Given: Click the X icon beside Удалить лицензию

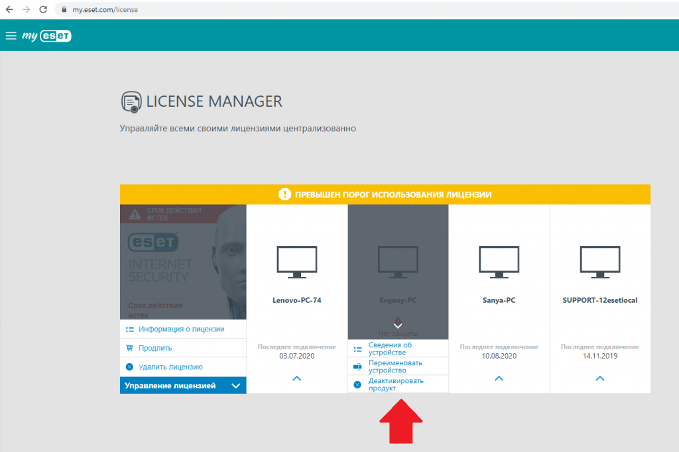Looking at the screenshot, I should tap(129, 367).
